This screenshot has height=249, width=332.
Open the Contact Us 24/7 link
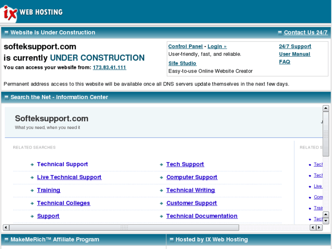tap(306, 32)
